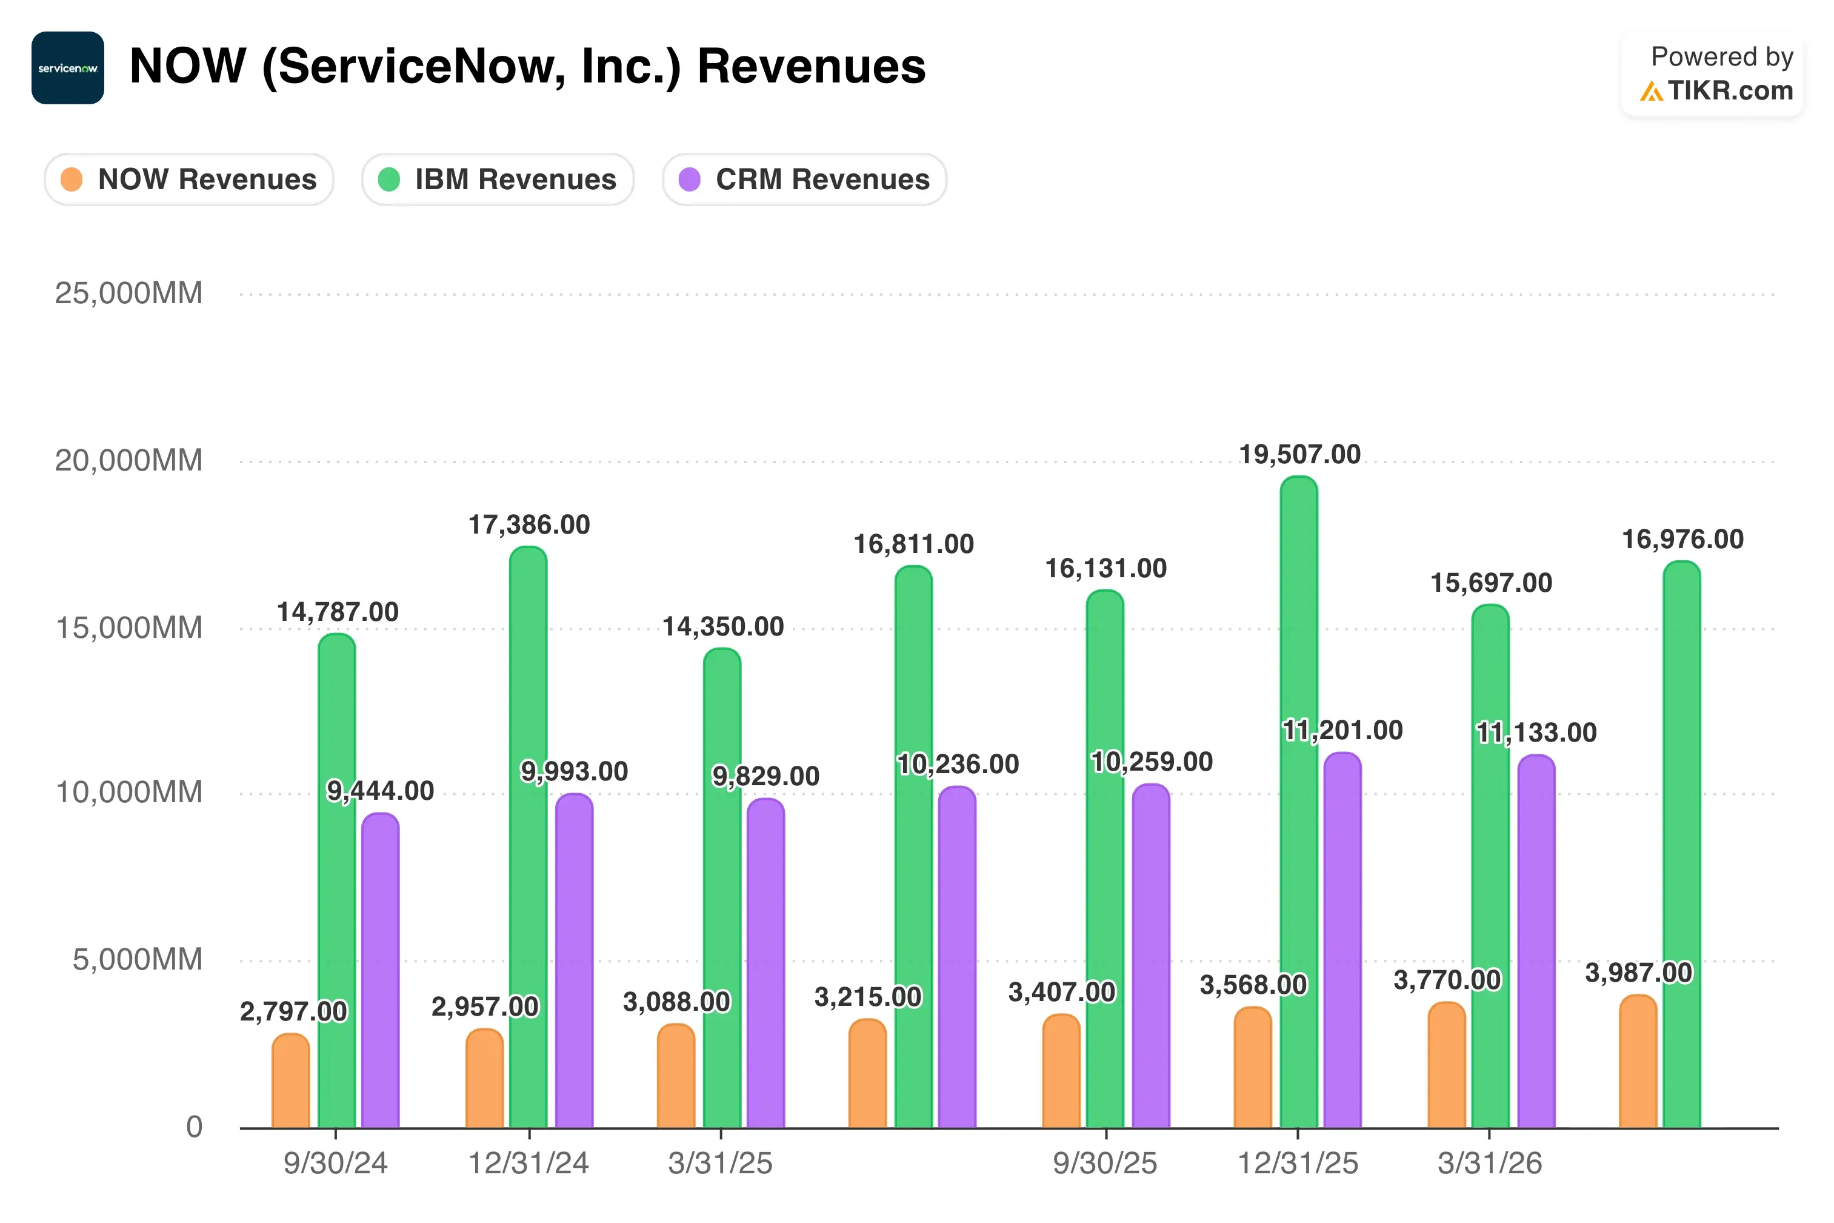The height and width of the screenshot is (1223, 1834).
Task: Select the purple CRM bar for 12/31/25
Action: pyautogui.click(x=1343, y=940)
